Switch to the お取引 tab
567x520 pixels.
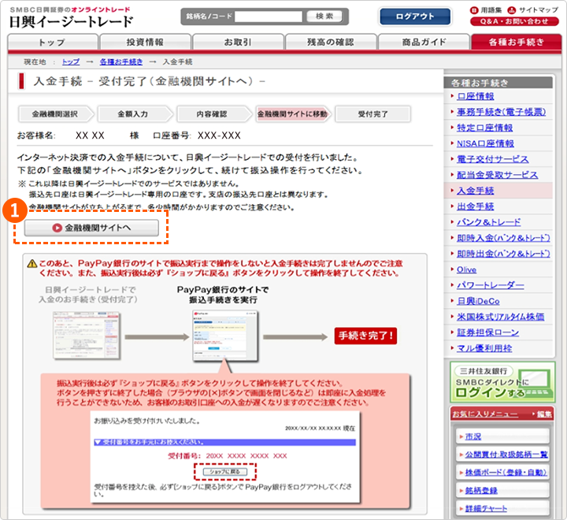(238, 42)
